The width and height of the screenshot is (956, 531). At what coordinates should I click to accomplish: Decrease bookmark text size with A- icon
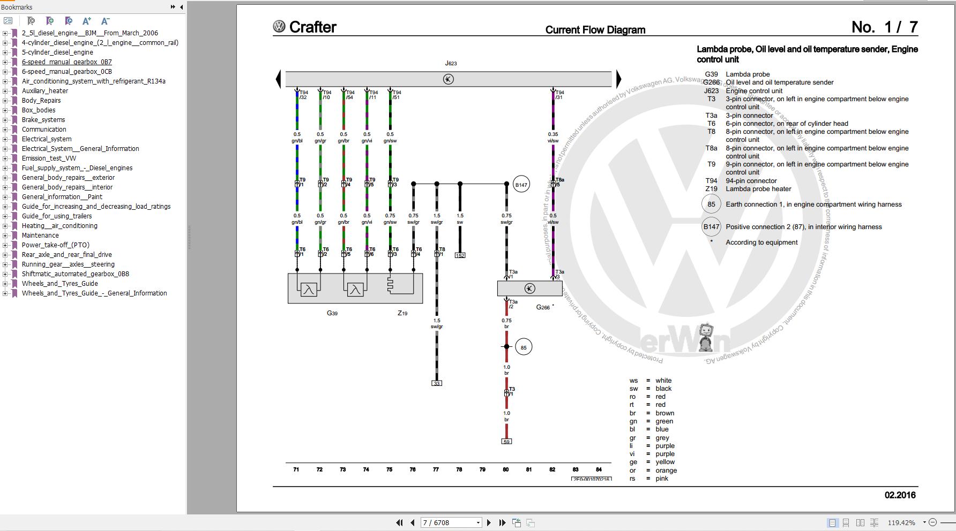[x=105, y=20]
